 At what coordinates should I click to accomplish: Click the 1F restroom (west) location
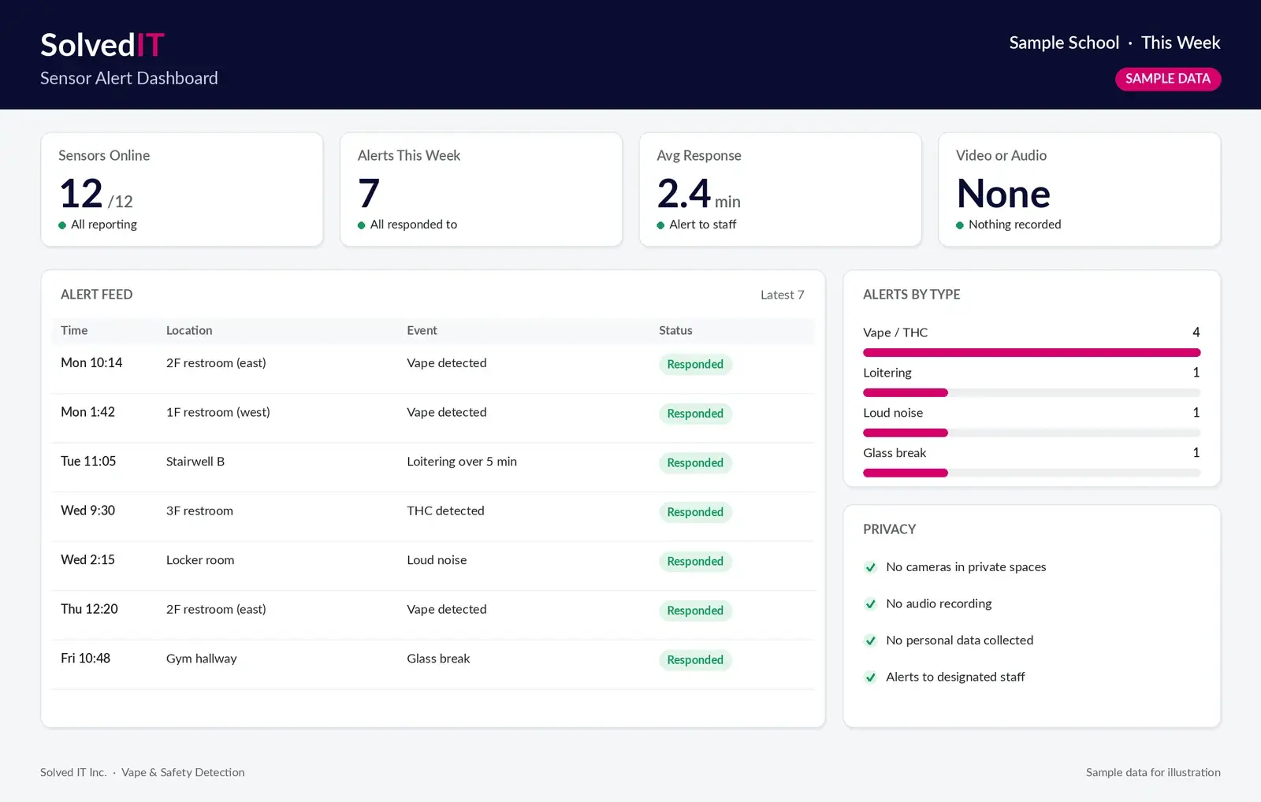click(218, 412)
